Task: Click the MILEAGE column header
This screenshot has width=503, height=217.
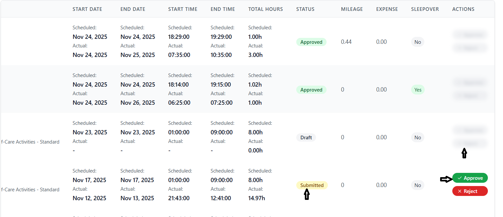Action: point(352,9)
